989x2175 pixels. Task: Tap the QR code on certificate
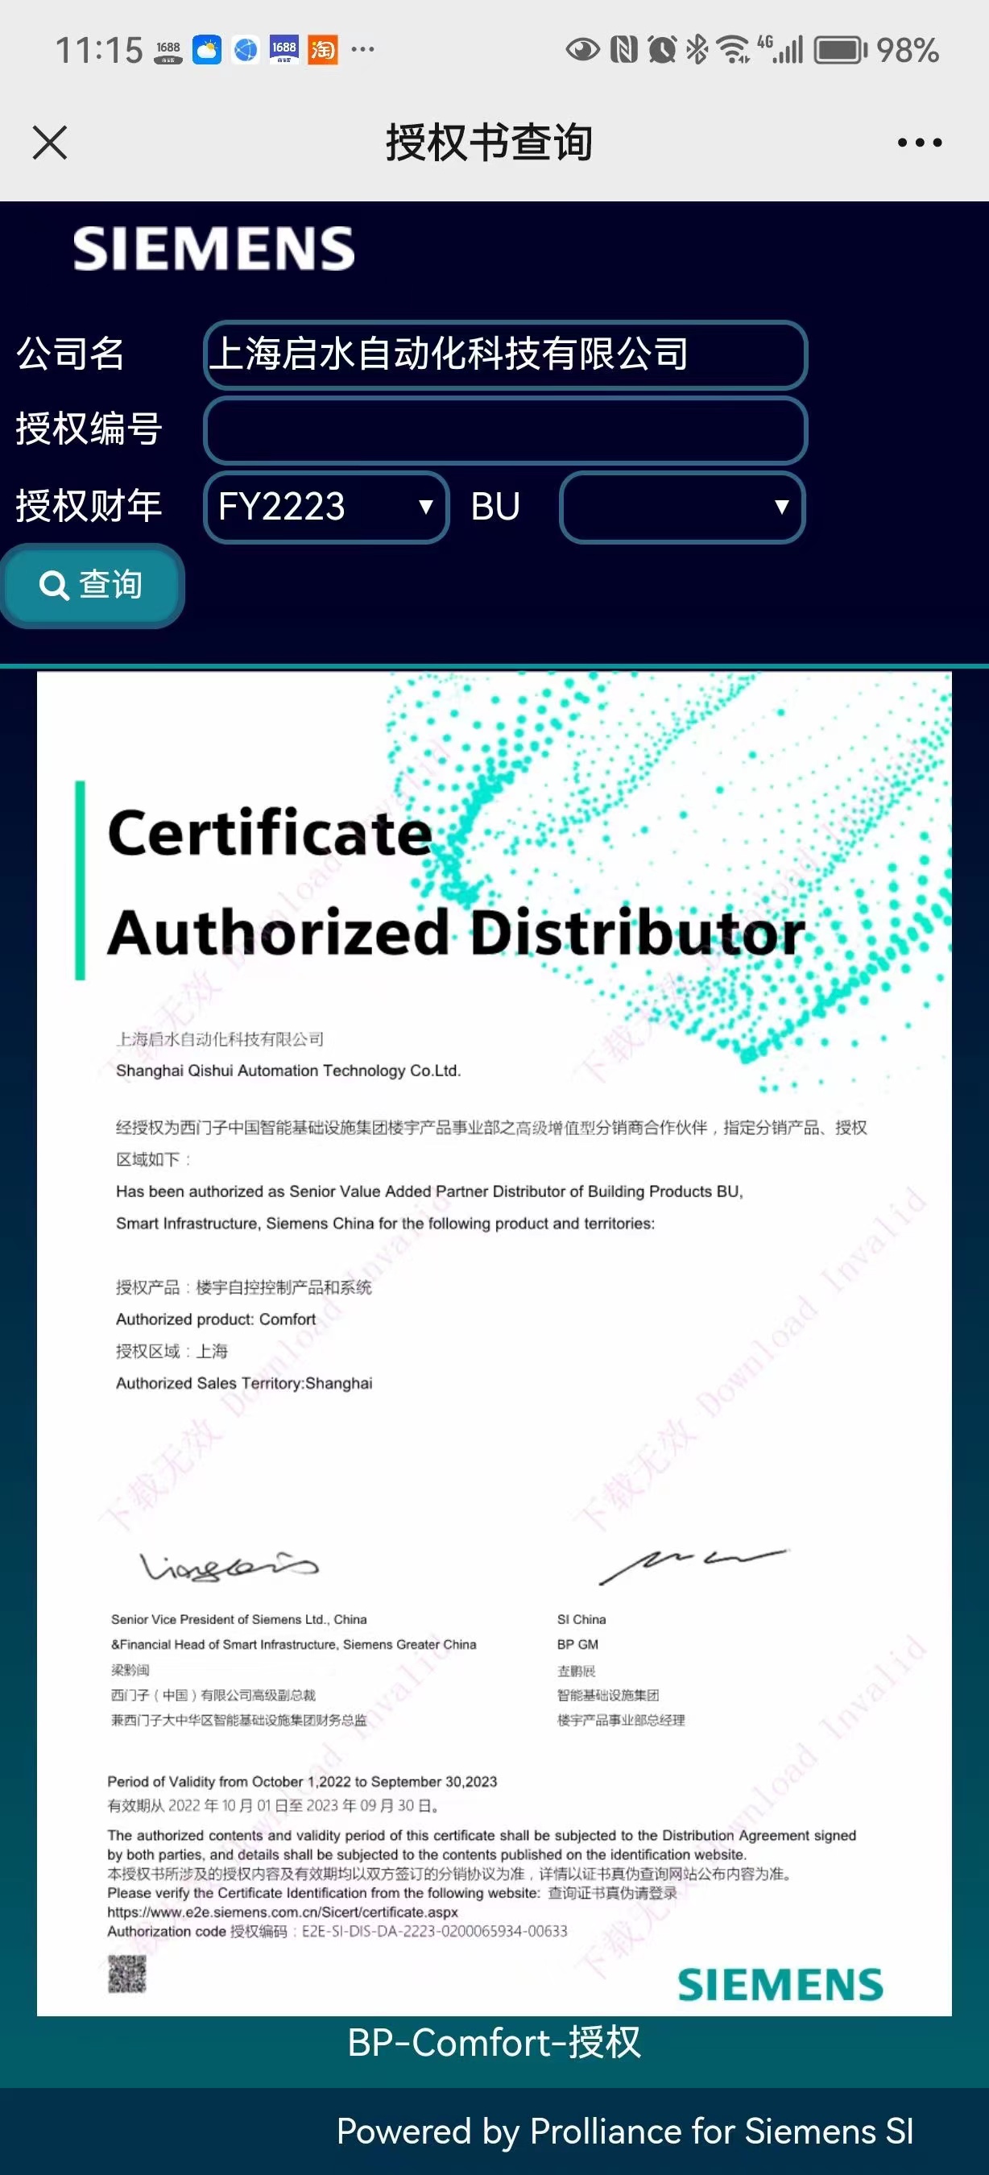(x=127, y=1974)
